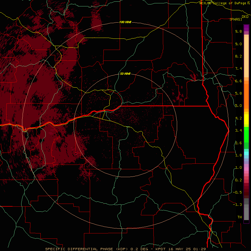
Task: Click the -1.3 value on the color scale
Action: click(x=237, y=205)
